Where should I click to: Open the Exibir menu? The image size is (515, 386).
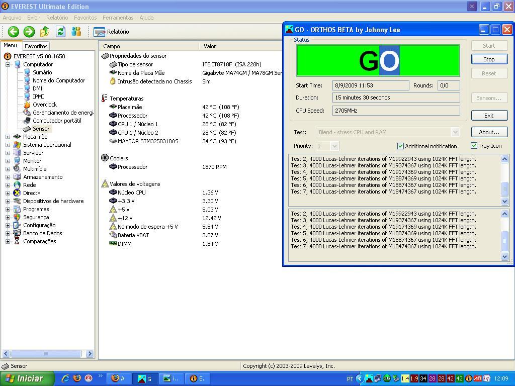(x=34, y=18)
